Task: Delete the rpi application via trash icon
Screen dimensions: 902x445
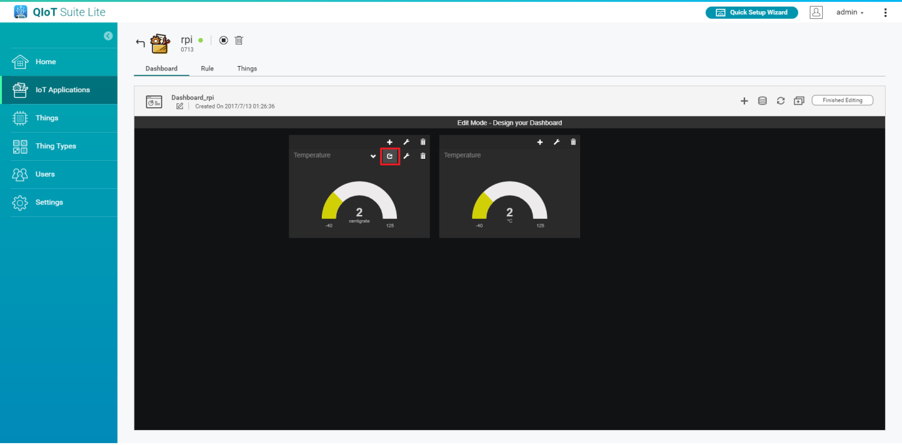Action: (239, 41)
